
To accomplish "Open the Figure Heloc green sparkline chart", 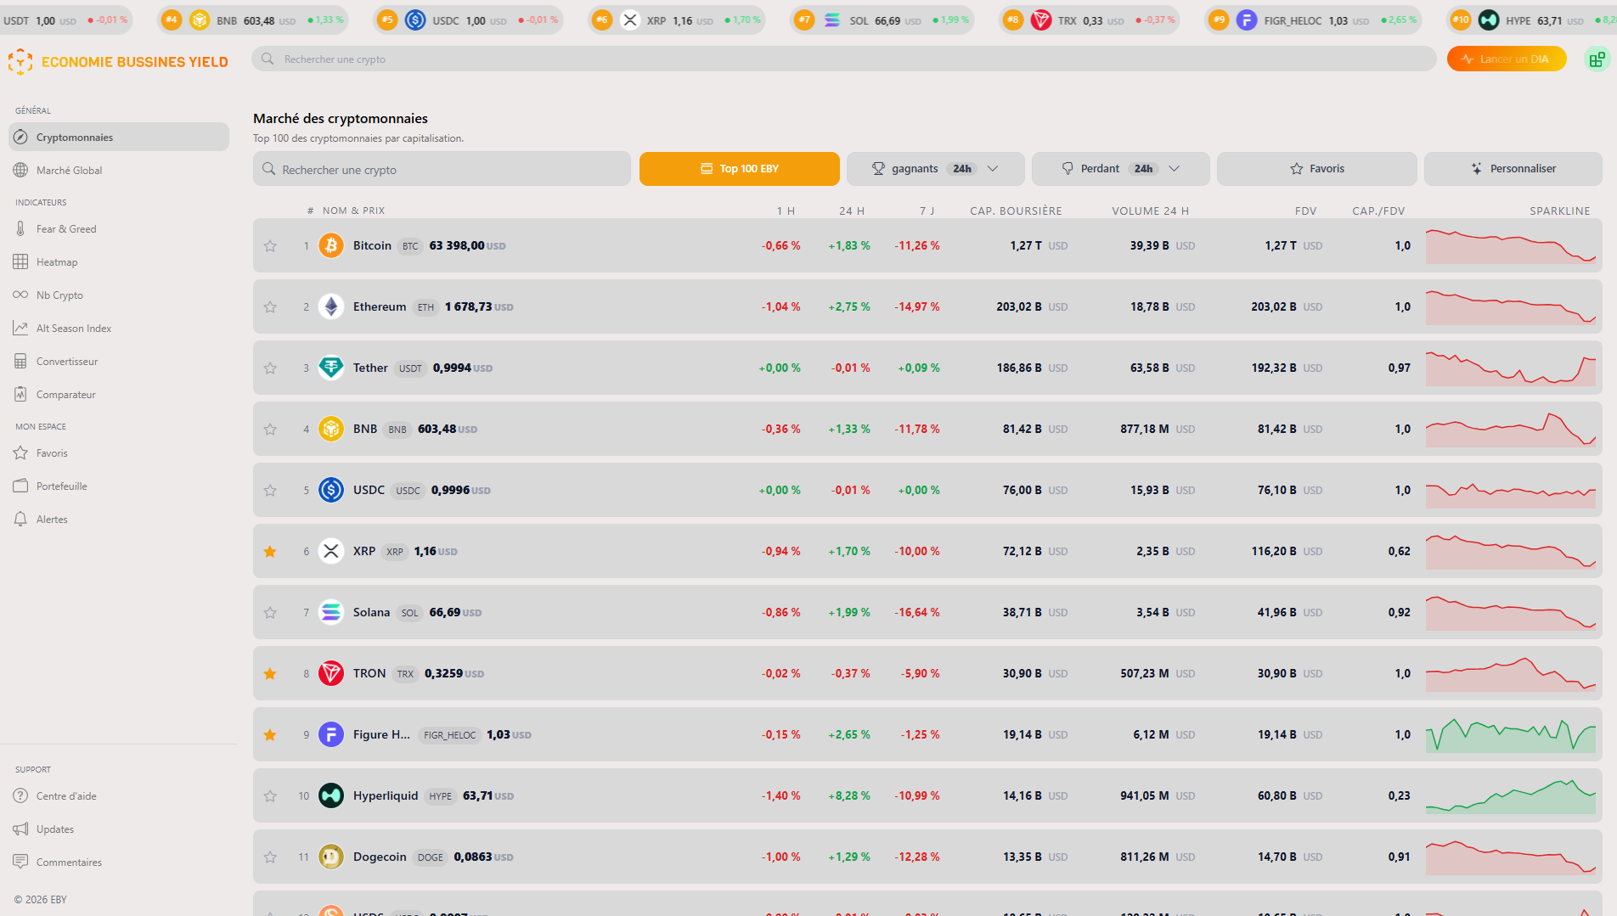I will [1510, 734].
